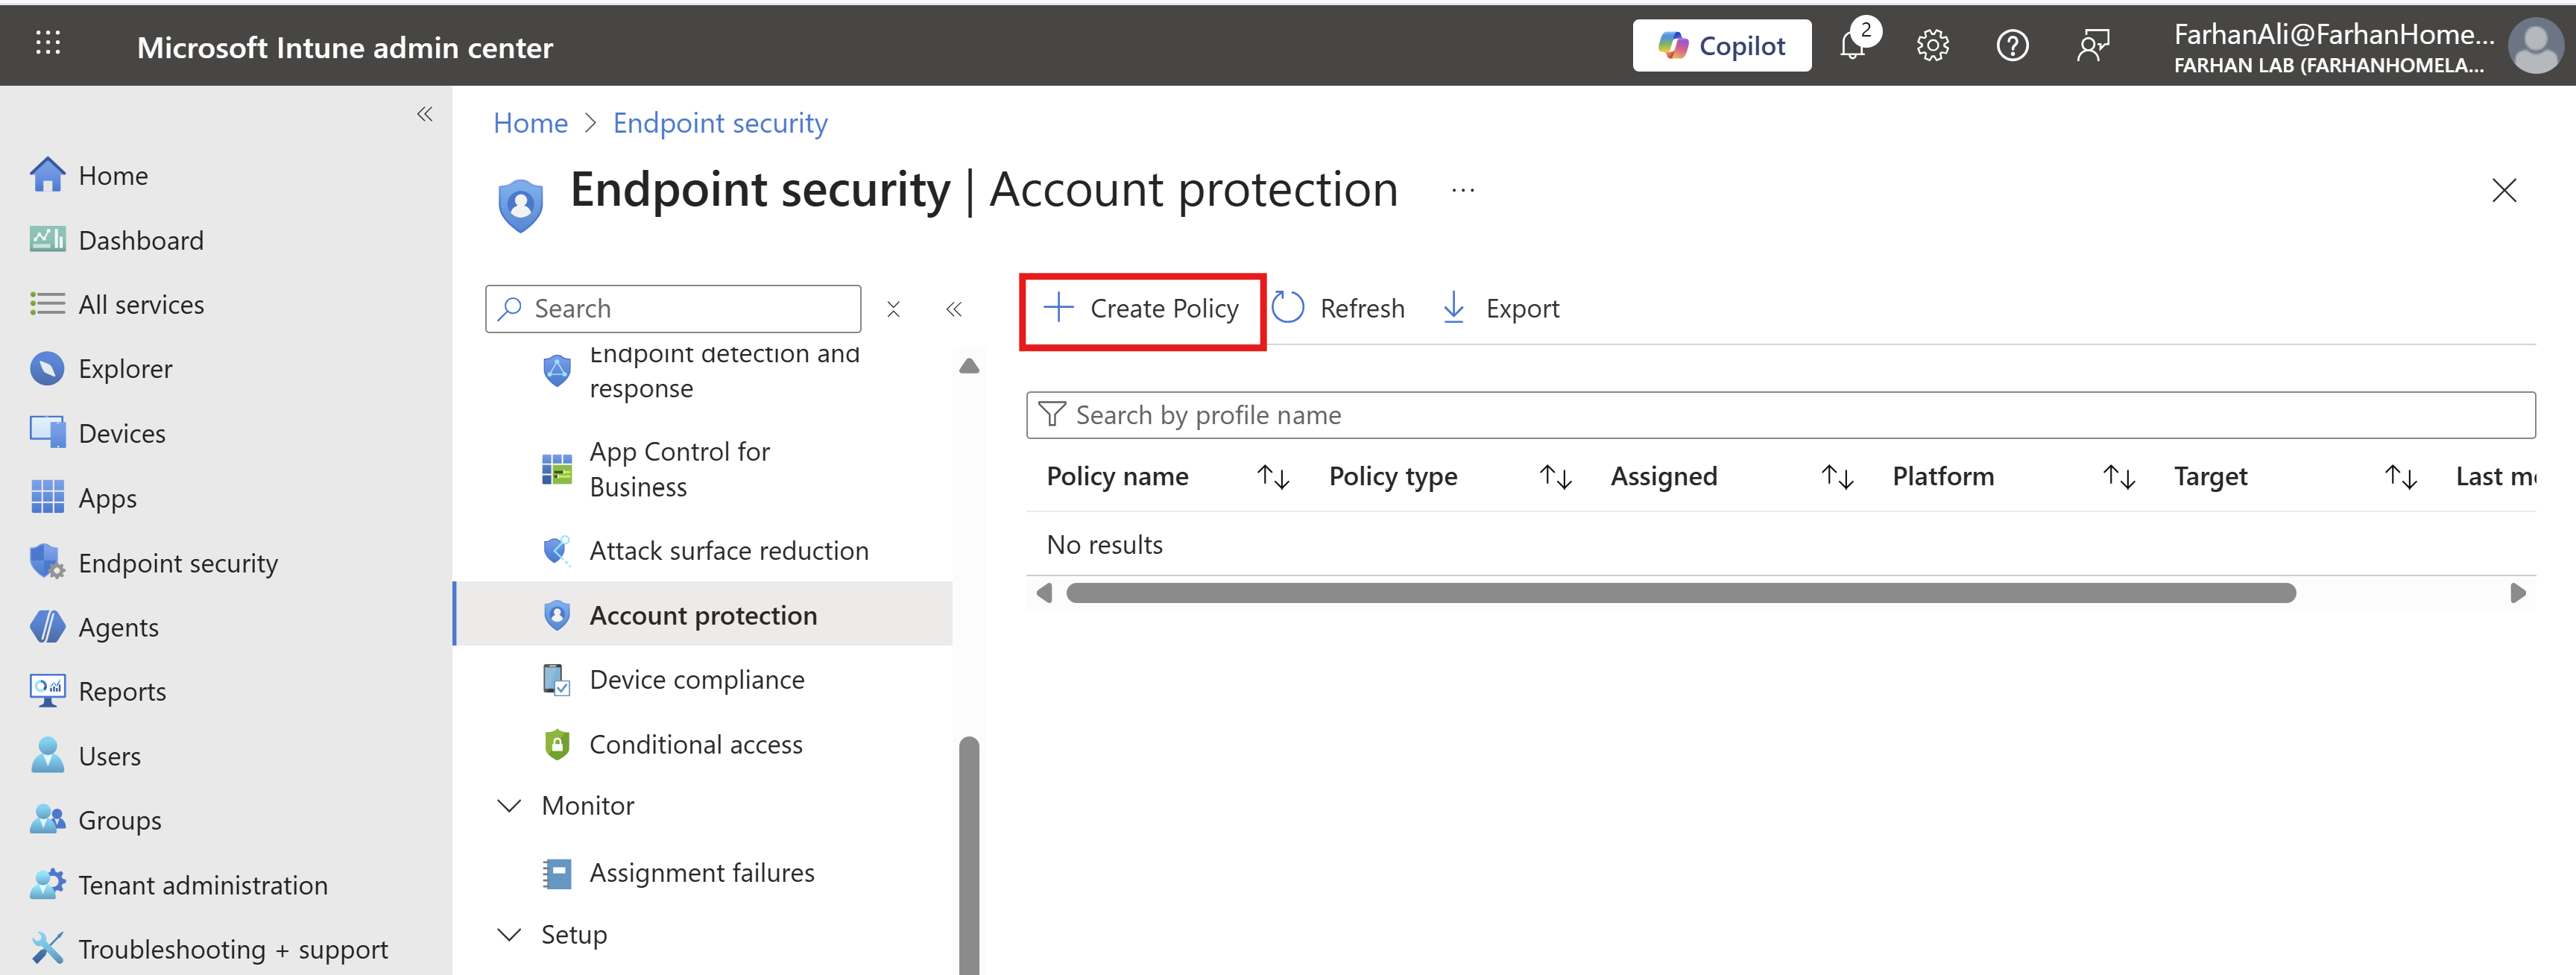Image resolution: width=2576 pixels, height=975 pixels.
Task: Open the Settings gear icon
Action: (1932, 46)
